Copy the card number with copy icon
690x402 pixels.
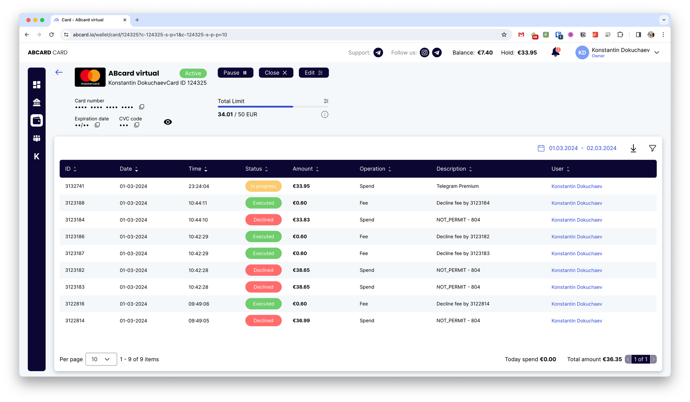point(141,107)
